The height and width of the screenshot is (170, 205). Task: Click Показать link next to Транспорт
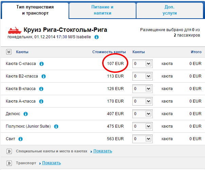point(51,163)
